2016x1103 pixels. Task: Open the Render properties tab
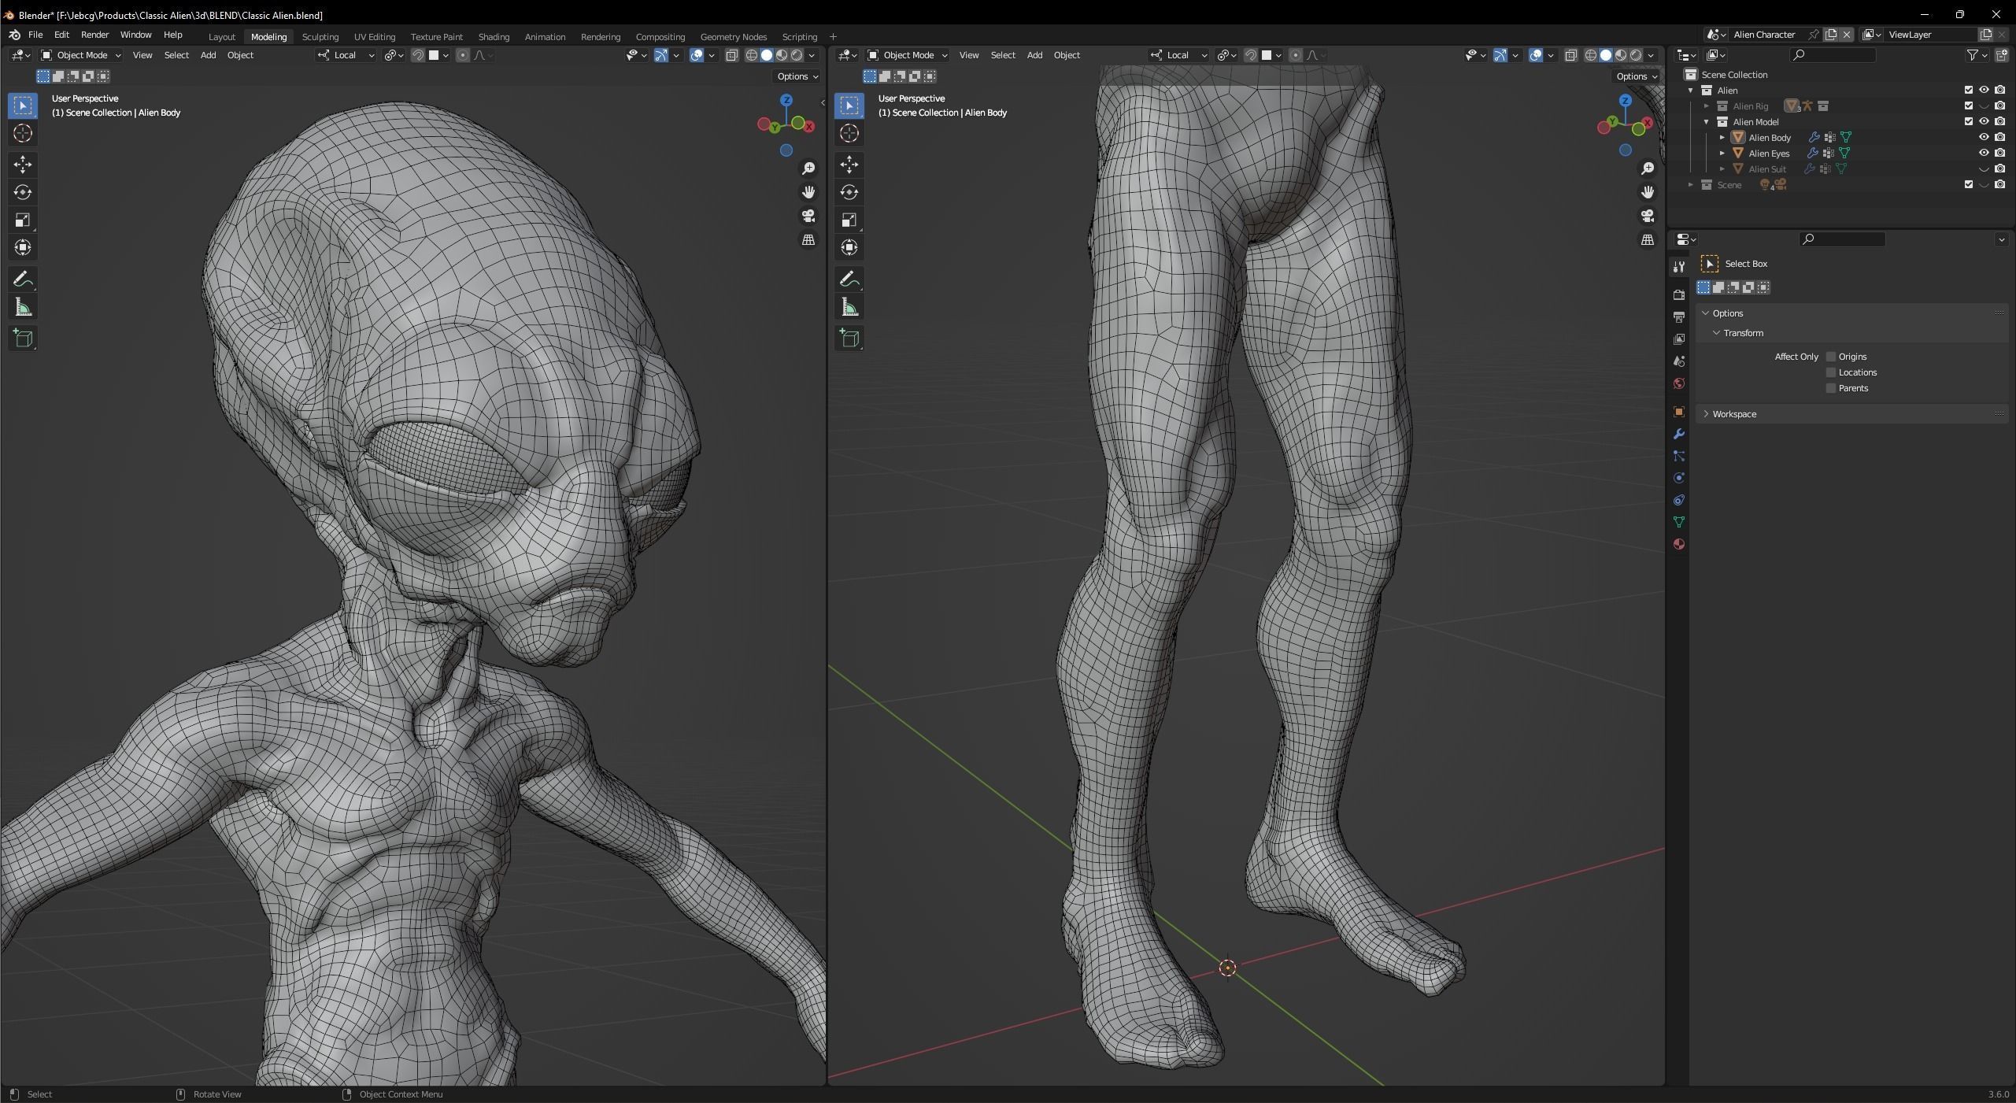point(1679,294)
